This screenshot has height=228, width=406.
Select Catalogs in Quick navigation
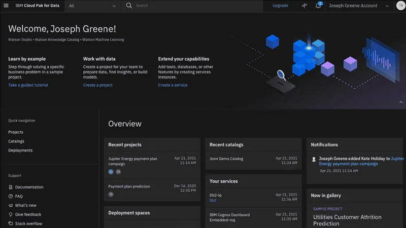coord(16,141)
